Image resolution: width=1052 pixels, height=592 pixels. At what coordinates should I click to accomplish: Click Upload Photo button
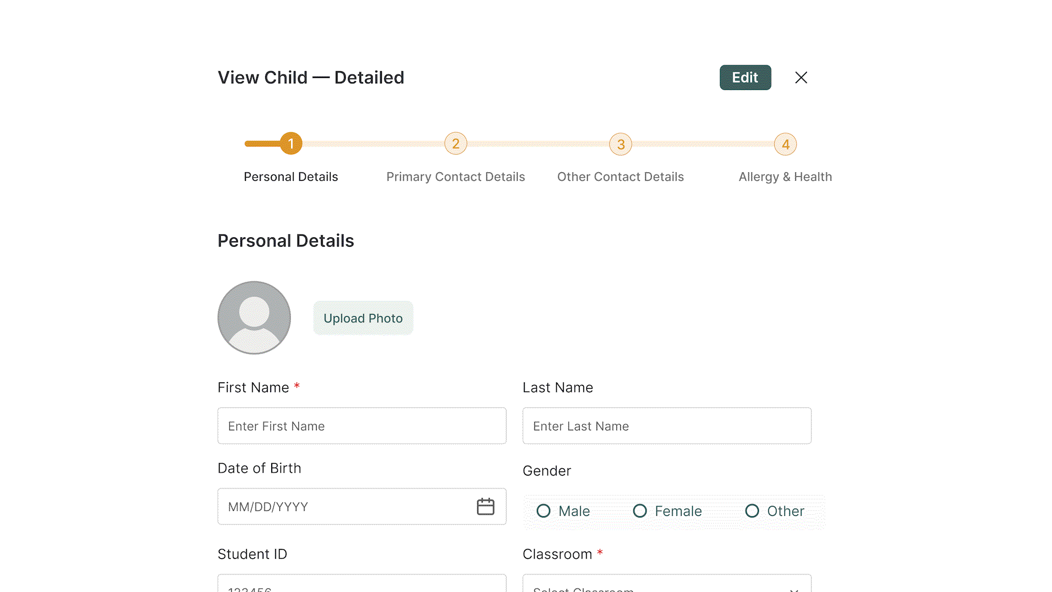[363, 318]
